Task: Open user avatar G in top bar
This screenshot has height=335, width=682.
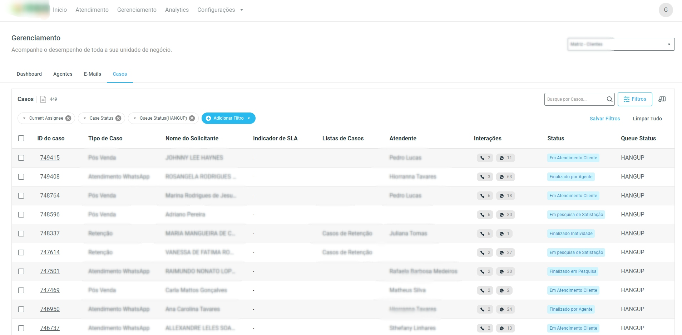Action: point(666,10)
